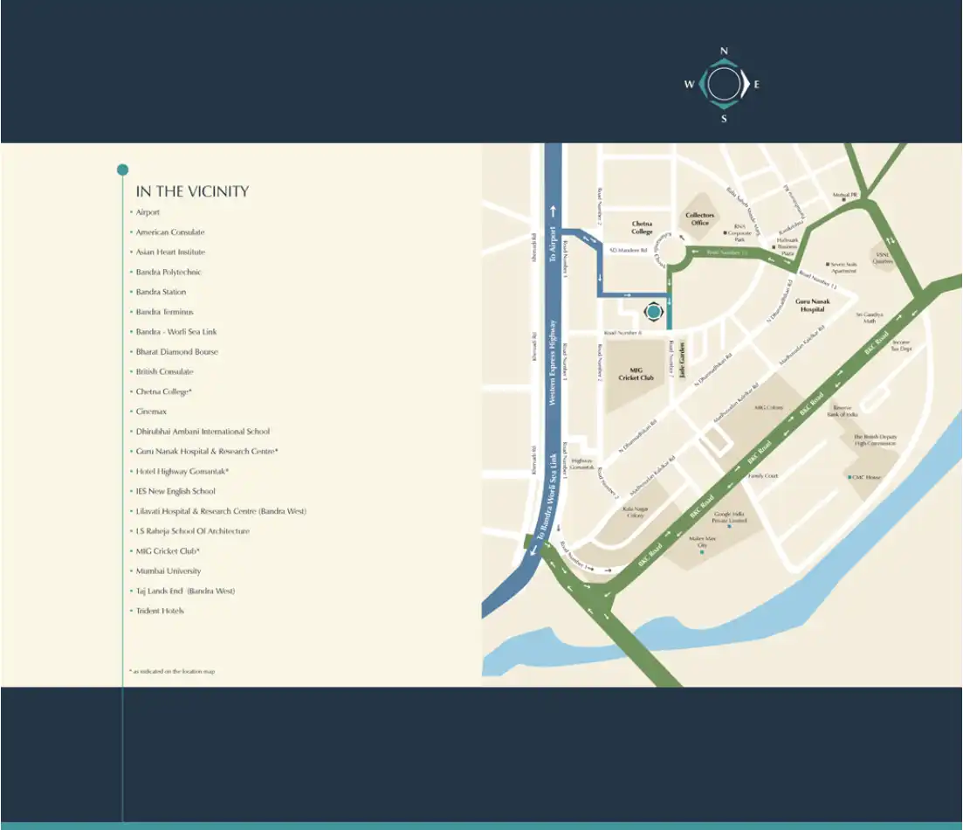The image size is (963, 830).
Task: Select the square marker beside RNA Corporate Park
Action: [x=726, y=232]
